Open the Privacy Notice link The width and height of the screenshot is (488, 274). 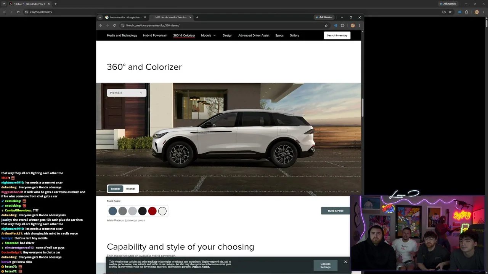pos(201,267)
